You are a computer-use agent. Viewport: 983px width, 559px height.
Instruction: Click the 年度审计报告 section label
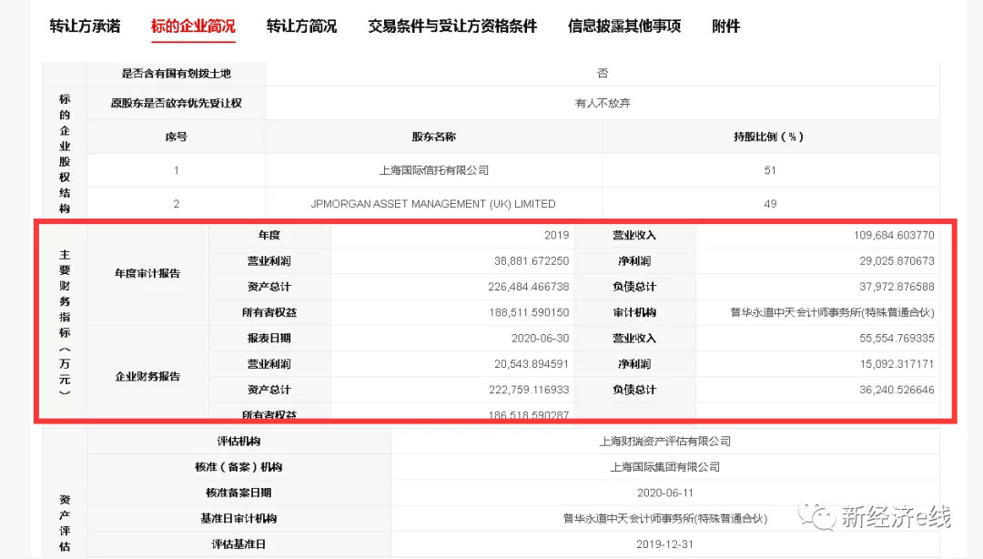point(147,273)
